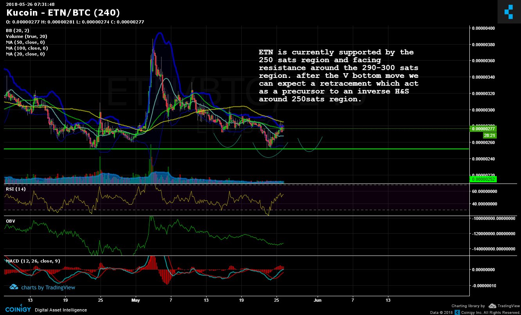Click the Coinigy logo icon in the header
The height and width of the screenshot is (315, 521).
coord(508,12)
